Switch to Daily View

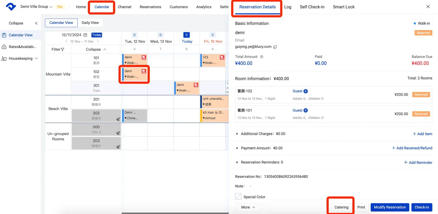pyautogui.click(x=90, y=23)
